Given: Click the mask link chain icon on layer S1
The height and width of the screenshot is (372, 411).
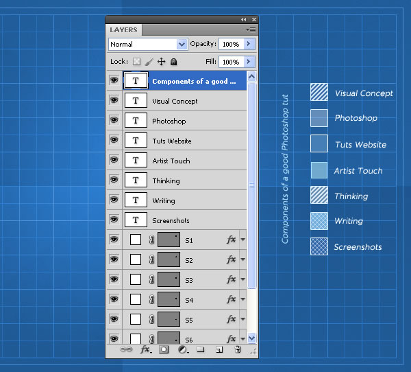Looking at the screenshot, I should pyautogui.click(x=151, y=240).
